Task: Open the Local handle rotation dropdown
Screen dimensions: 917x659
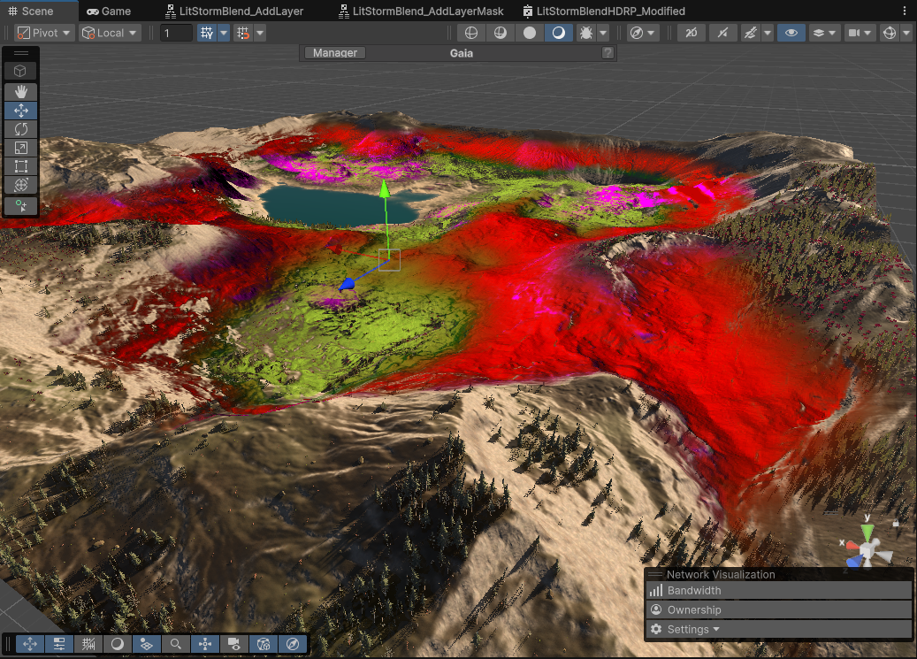Action: pyautogui.click(x=110, y=33)
